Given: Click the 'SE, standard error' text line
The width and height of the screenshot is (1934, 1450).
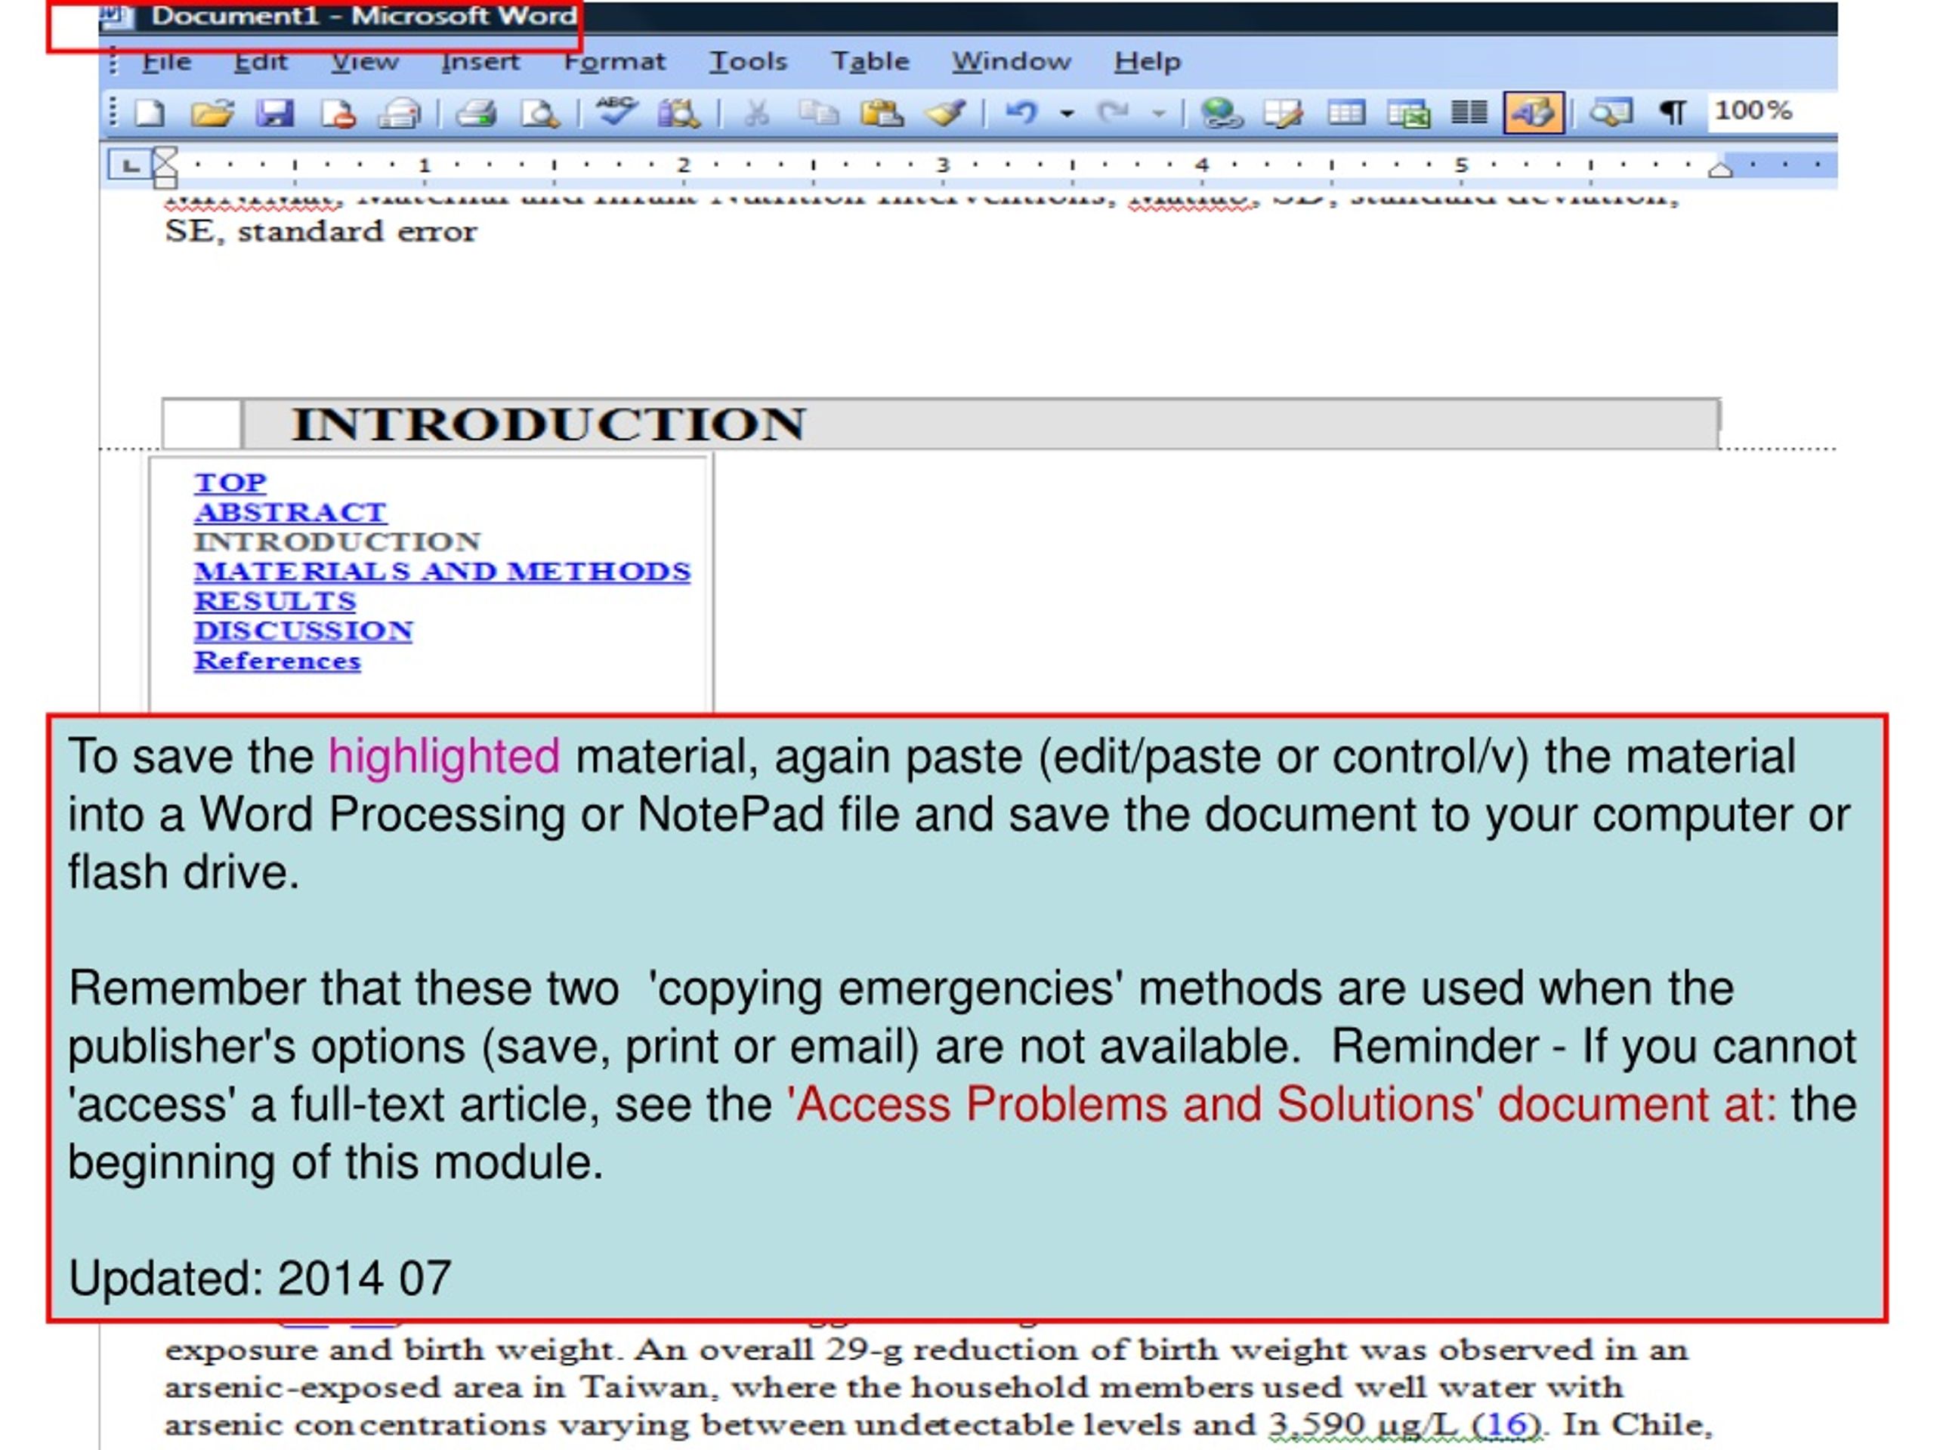Looking at the screenshot, I should [x=321, y=232].
